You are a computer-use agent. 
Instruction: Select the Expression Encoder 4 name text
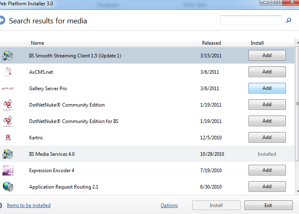[51, 171]
